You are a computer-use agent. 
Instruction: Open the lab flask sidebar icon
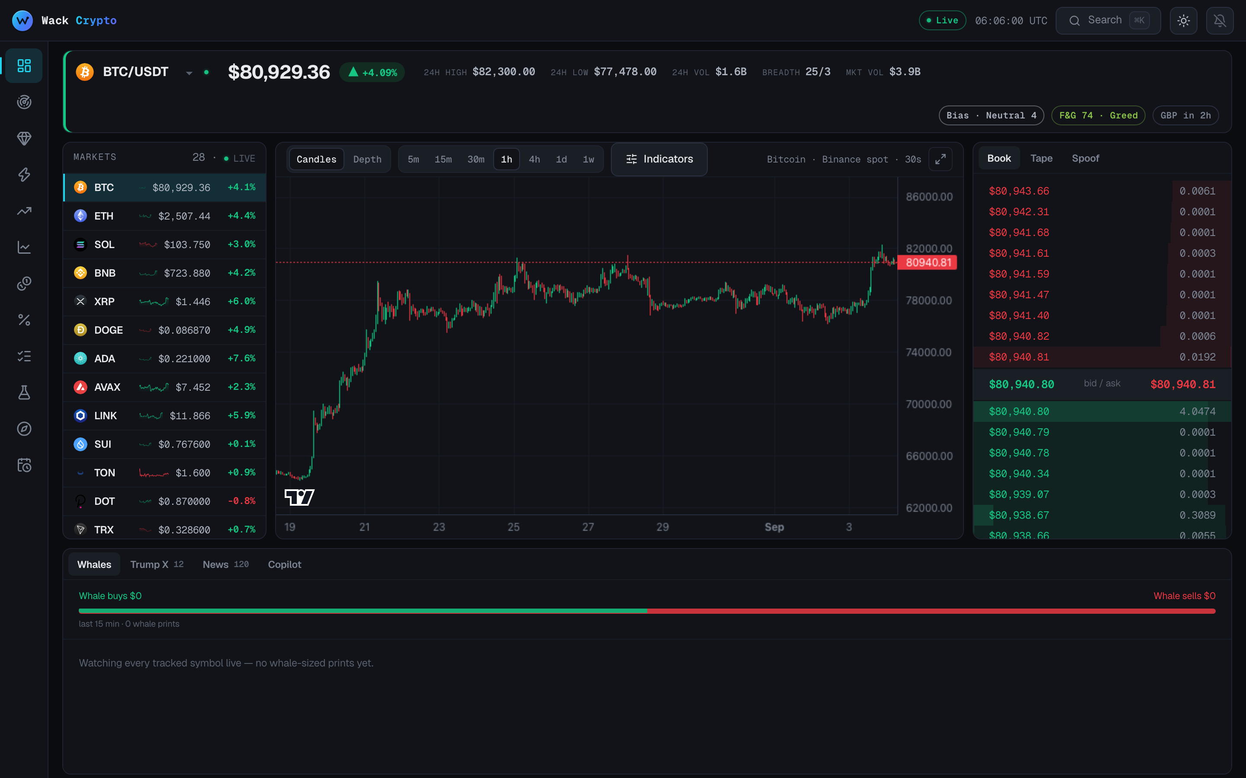tap(24, 392)
